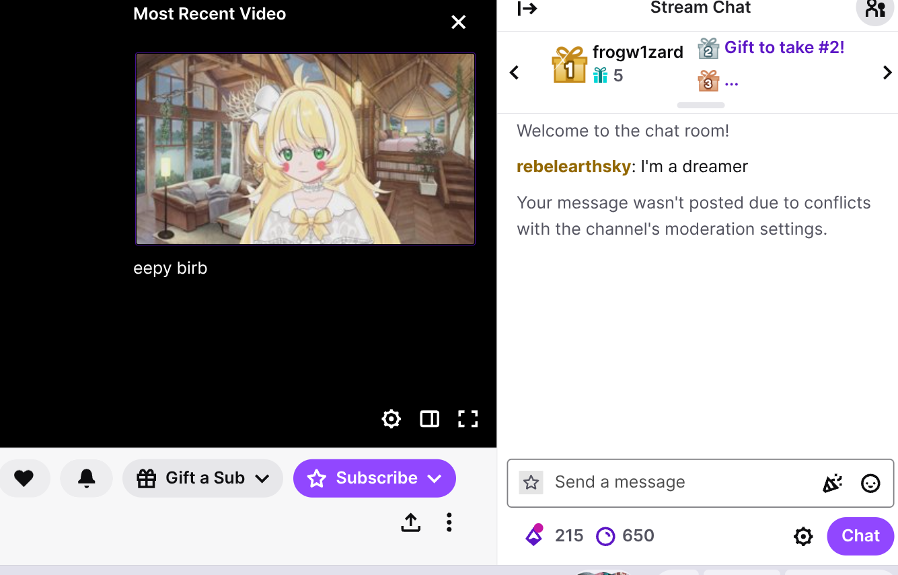Click the purple Chat send button
The height and width of the screenshot is (575, 898).
[x=860, y=536]
